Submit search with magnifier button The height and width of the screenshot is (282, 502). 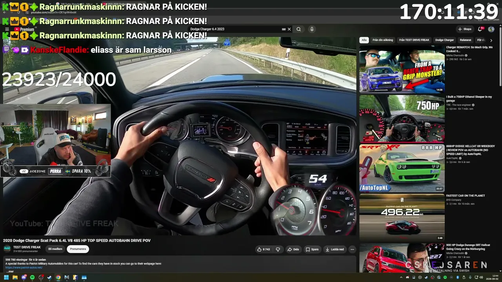pos(298,29)
